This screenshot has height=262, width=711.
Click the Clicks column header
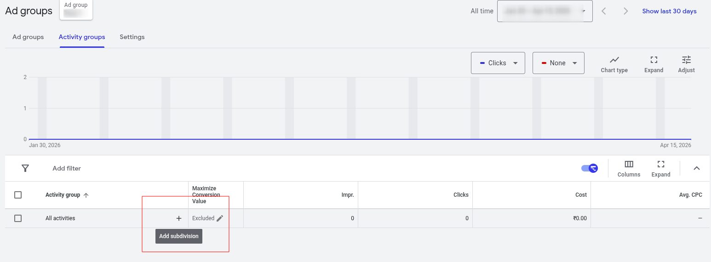tap(461, 195)
